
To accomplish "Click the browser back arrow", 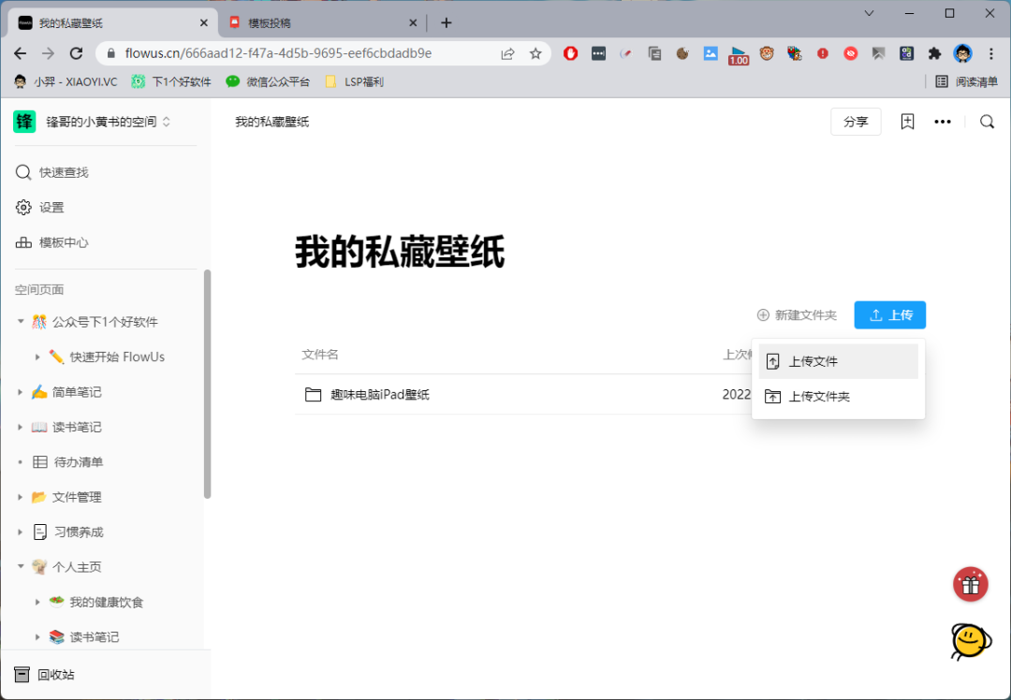I will click(21, 53).
